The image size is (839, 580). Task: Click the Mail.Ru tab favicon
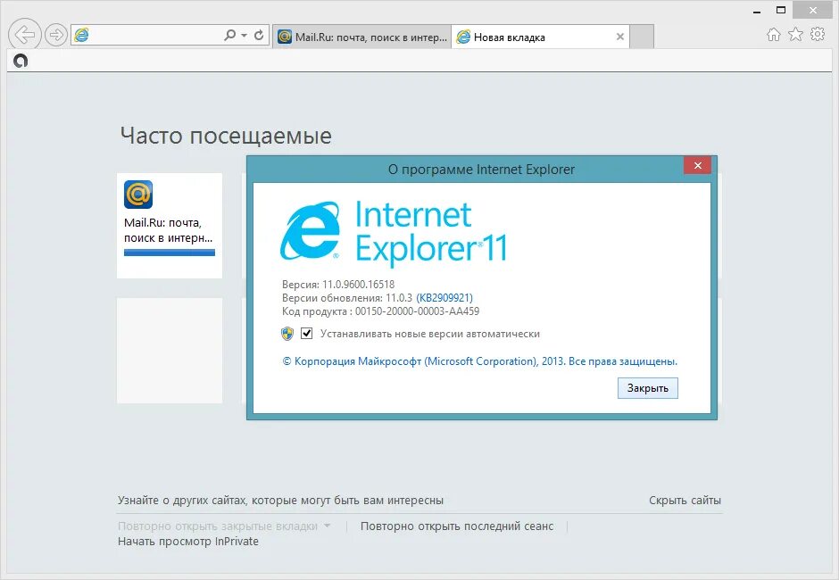coord(285,37)
